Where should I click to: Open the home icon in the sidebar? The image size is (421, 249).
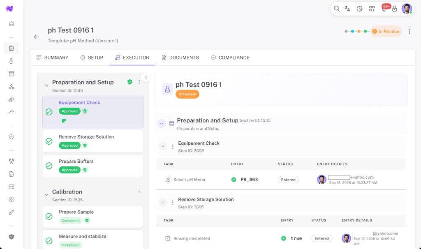[x=11, y=24]
